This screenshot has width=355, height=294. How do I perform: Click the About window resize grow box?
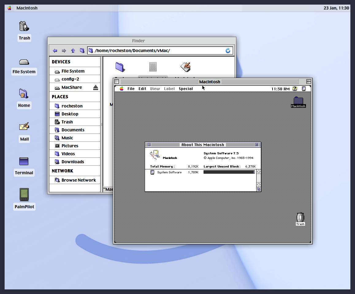(258, 189)
